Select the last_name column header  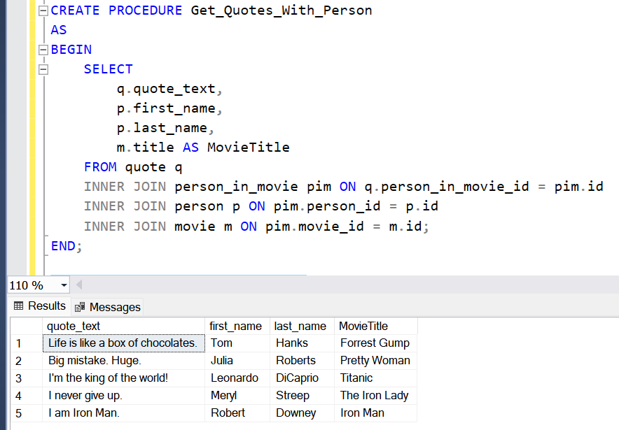click(302, 326)
